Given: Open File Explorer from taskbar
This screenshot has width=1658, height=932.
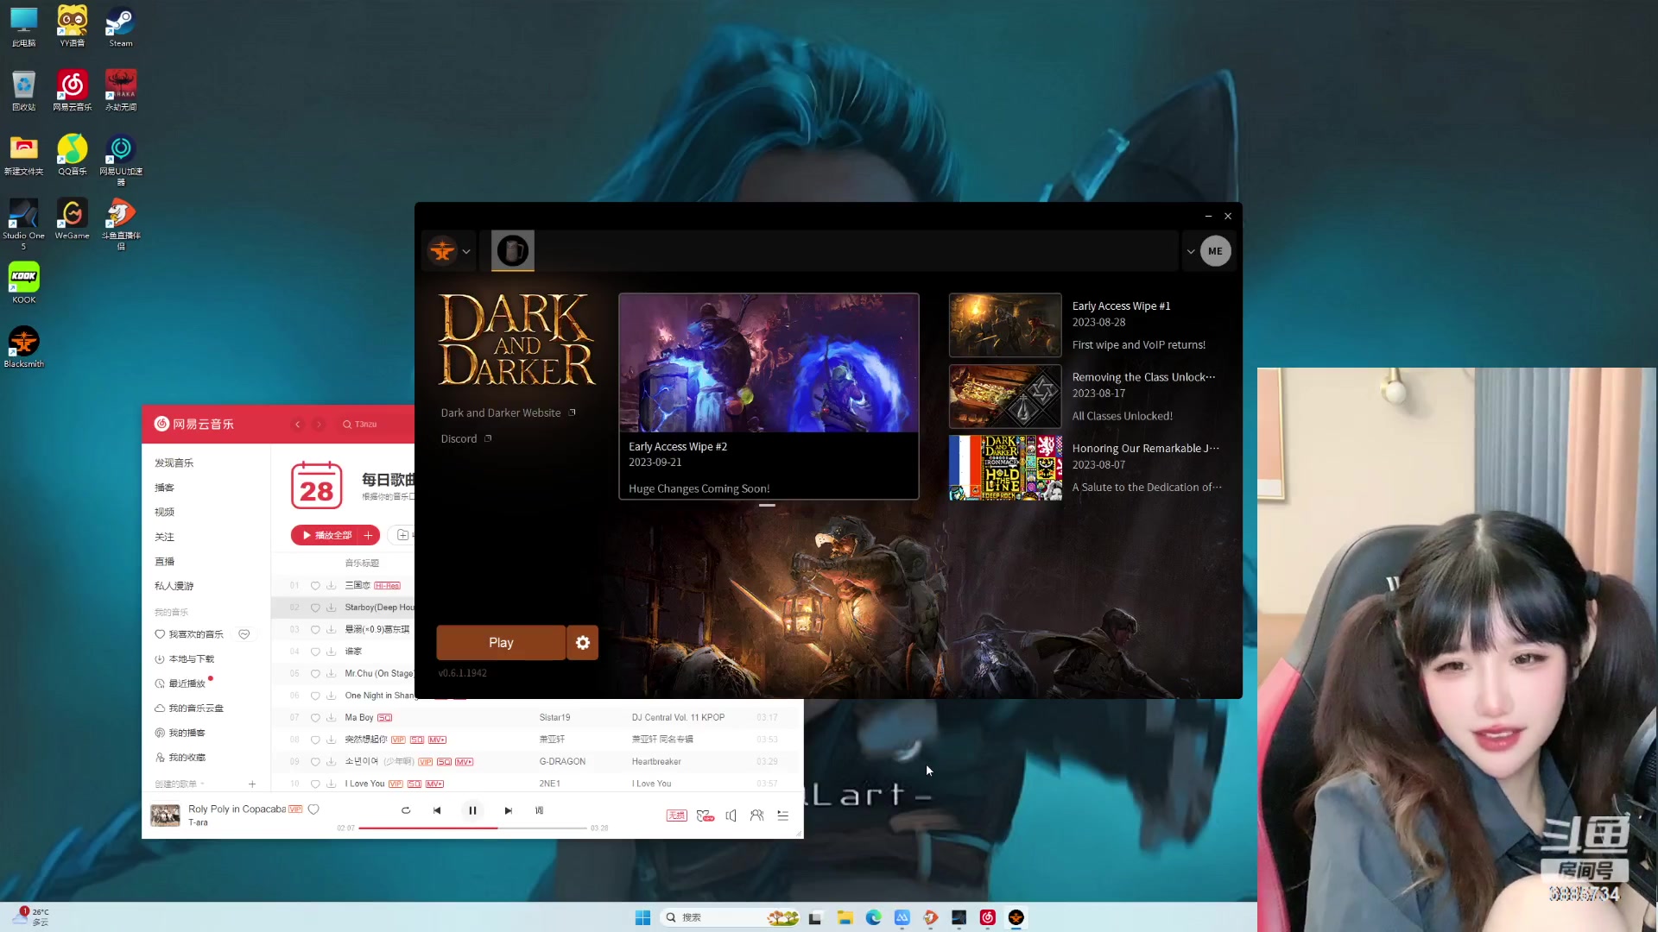Looking at the screenshot, I should click(845, 917).
